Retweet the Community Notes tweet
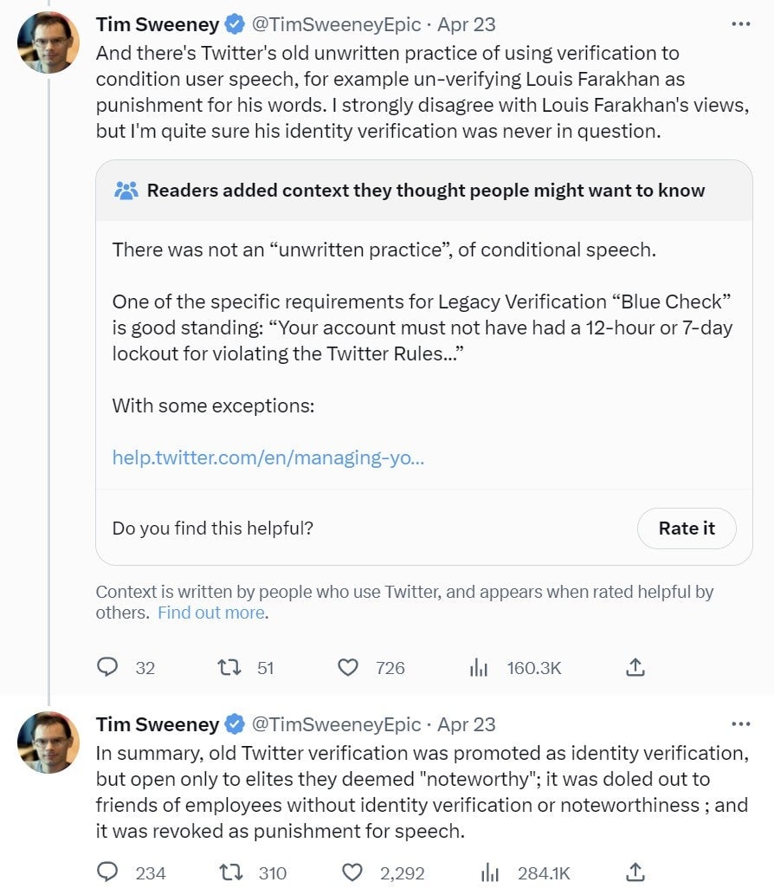Screen dimensions: 774x895 tap(229, 667)
